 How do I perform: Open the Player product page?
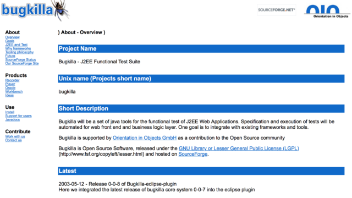10,84
